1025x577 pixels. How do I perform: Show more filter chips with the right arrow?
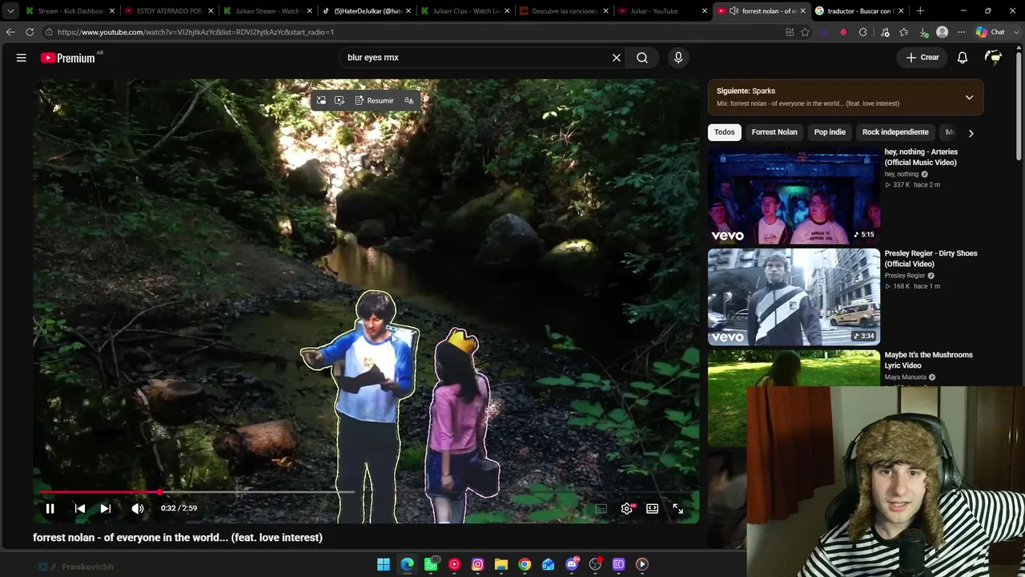971,133
